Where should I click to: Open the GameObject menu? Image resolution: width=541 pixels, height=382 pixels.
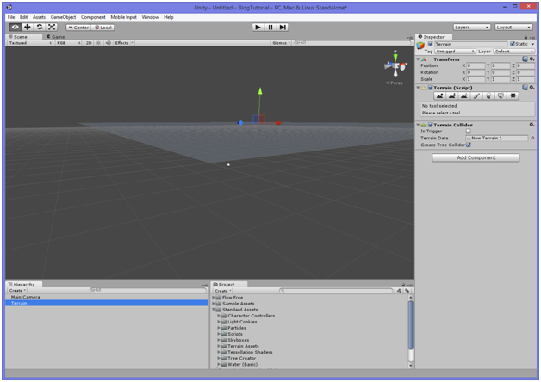pyautogui.click(x=63, y=17)
